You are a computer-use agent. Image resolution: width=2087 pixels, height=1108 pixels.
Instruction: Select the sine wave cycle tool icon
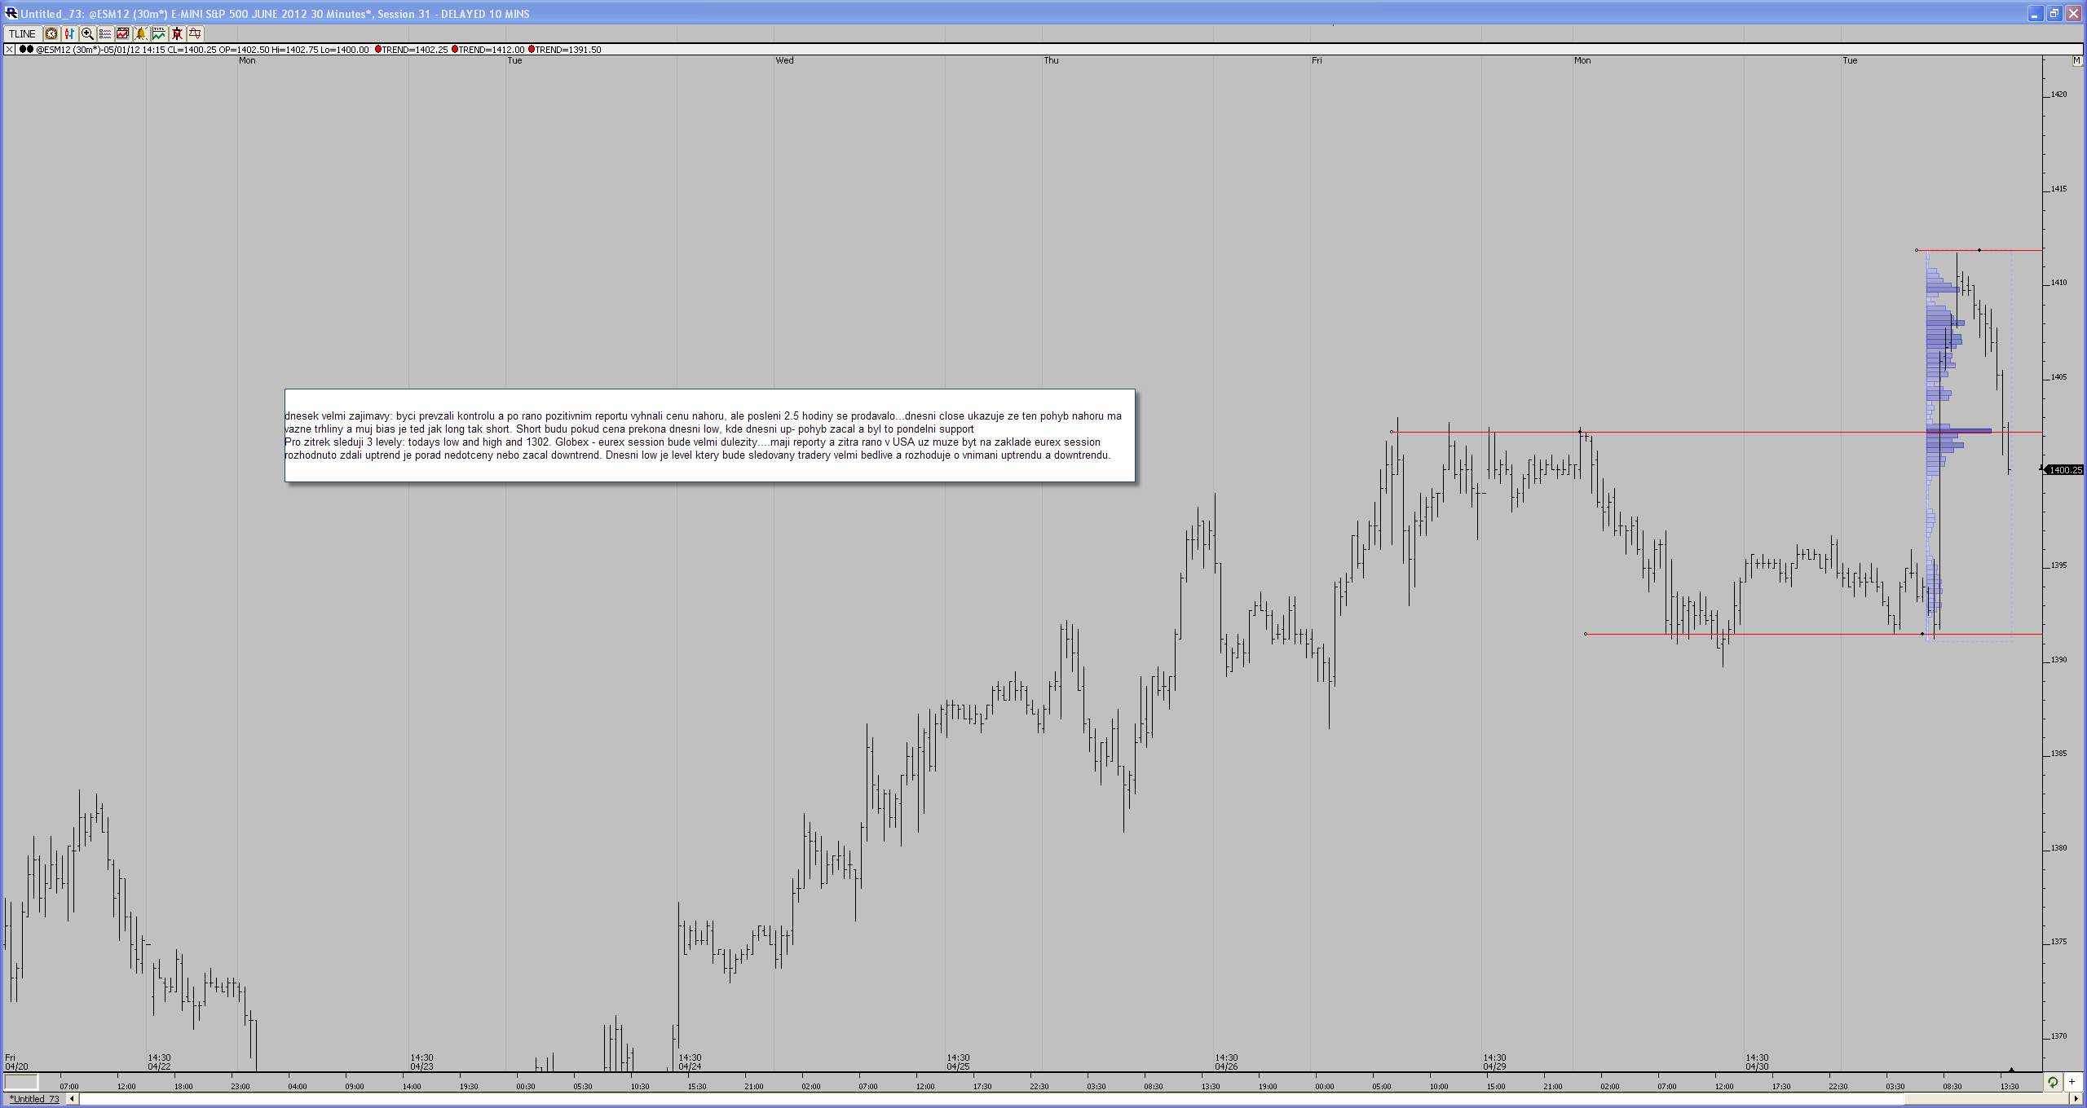click(x=195, y=33)
